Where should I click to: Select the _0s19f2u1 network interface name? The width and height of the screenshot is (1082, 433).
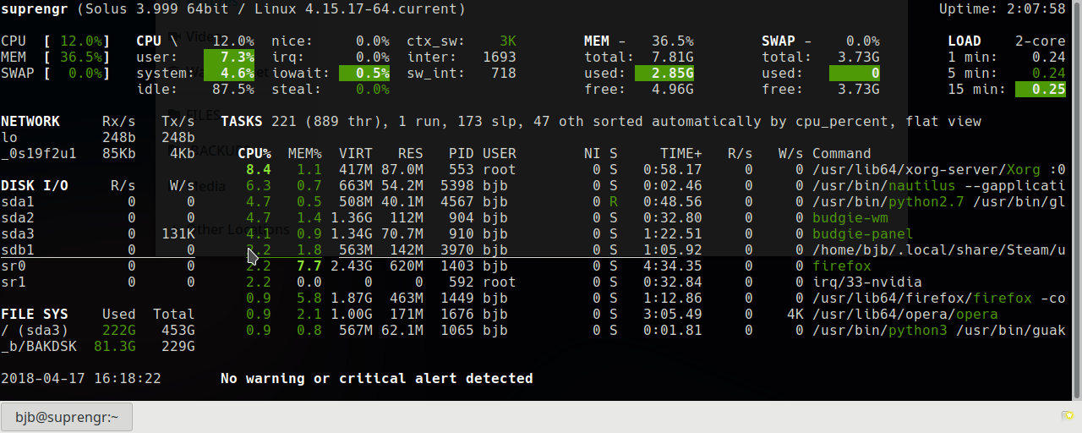(39, 153)
